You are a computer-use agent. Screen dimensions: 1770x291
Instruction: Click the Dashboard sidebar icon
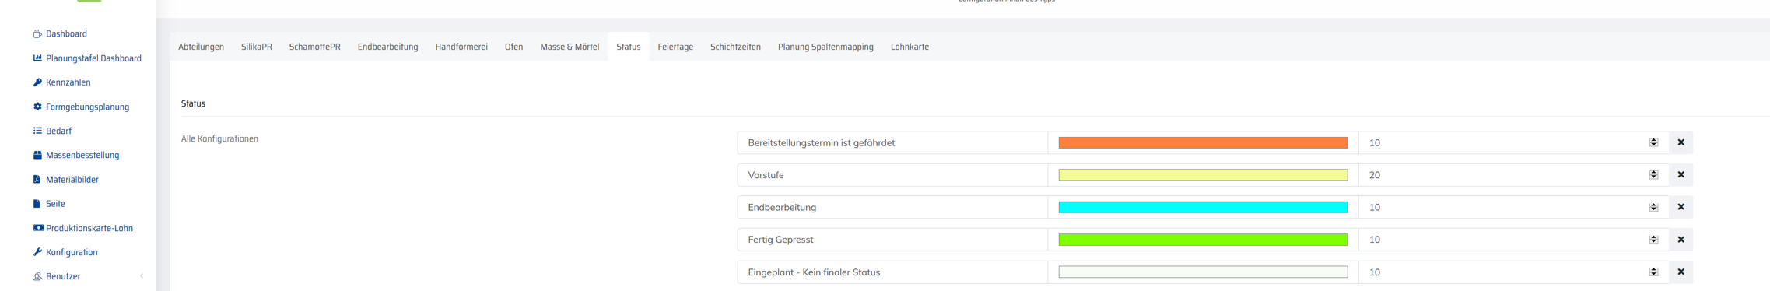pos(37,34)
